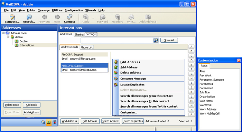The height and width of the screenshot is (132, 242).
Task: Choose Search all messages From/To this contact
Action: click(x=149, y=106)
